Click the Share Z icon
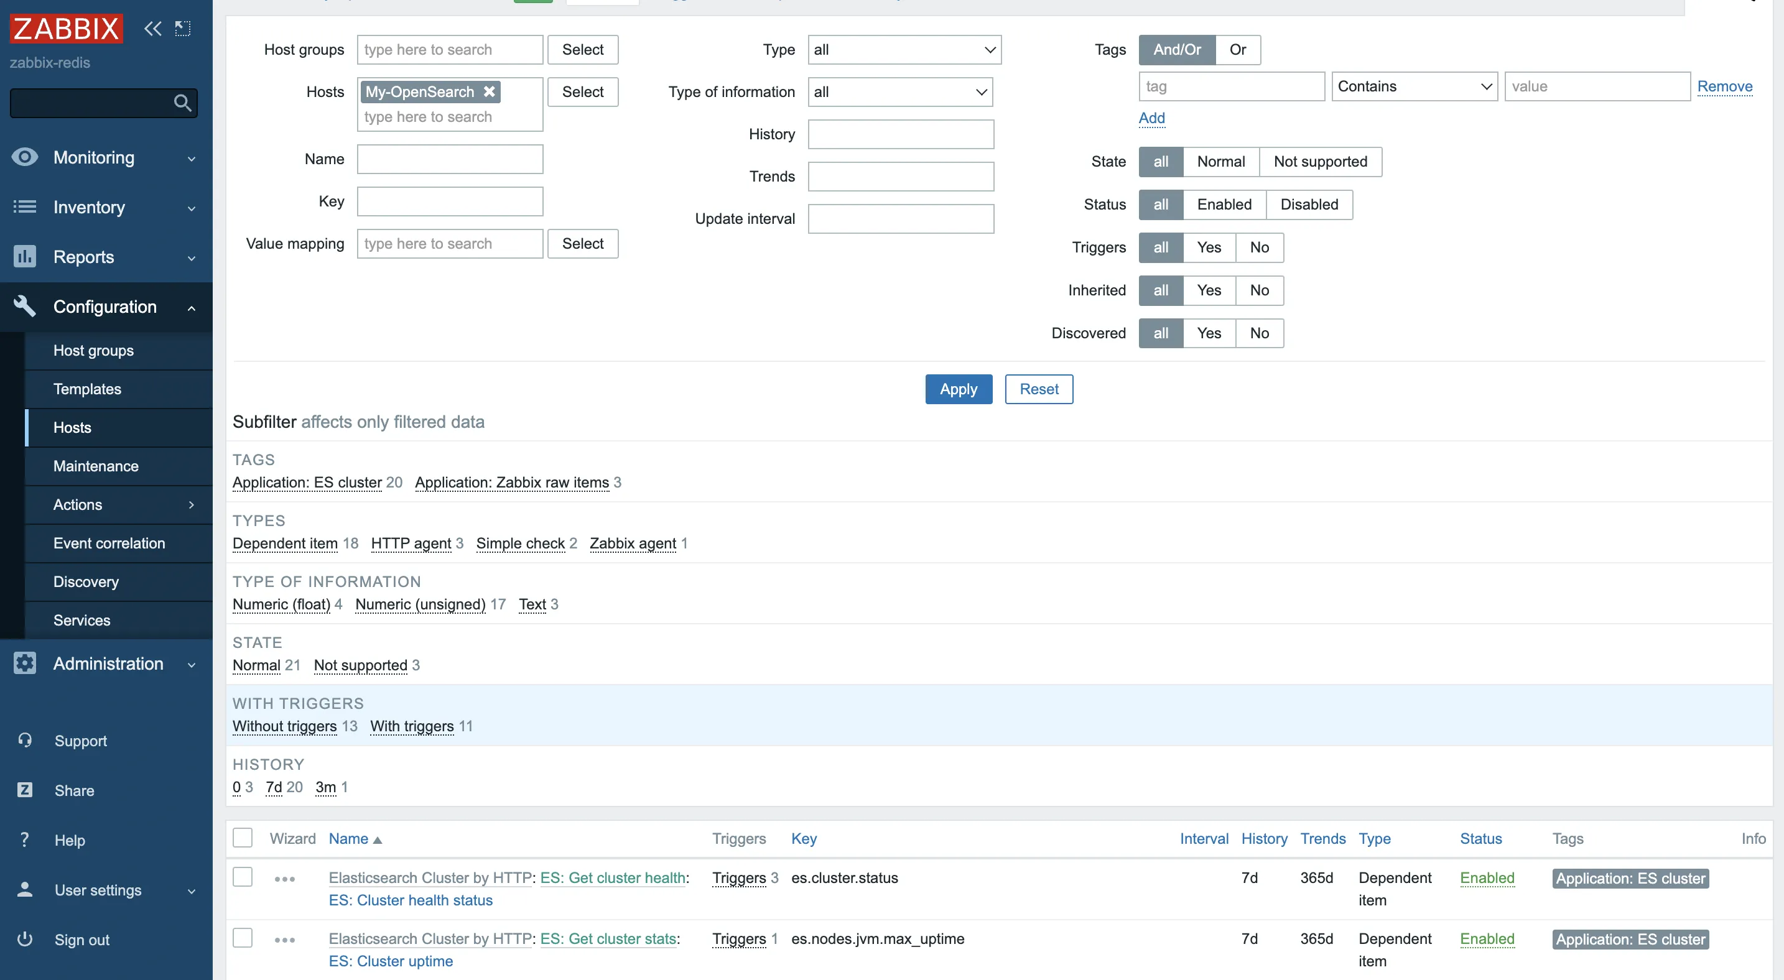The height and width of the screenshot is (980, 1784). (25, 790)
